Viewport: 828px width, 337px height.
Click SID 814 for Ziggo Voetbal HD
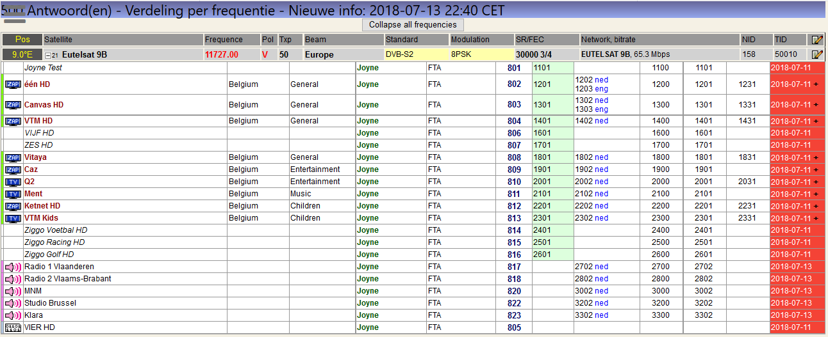(514, 230)
